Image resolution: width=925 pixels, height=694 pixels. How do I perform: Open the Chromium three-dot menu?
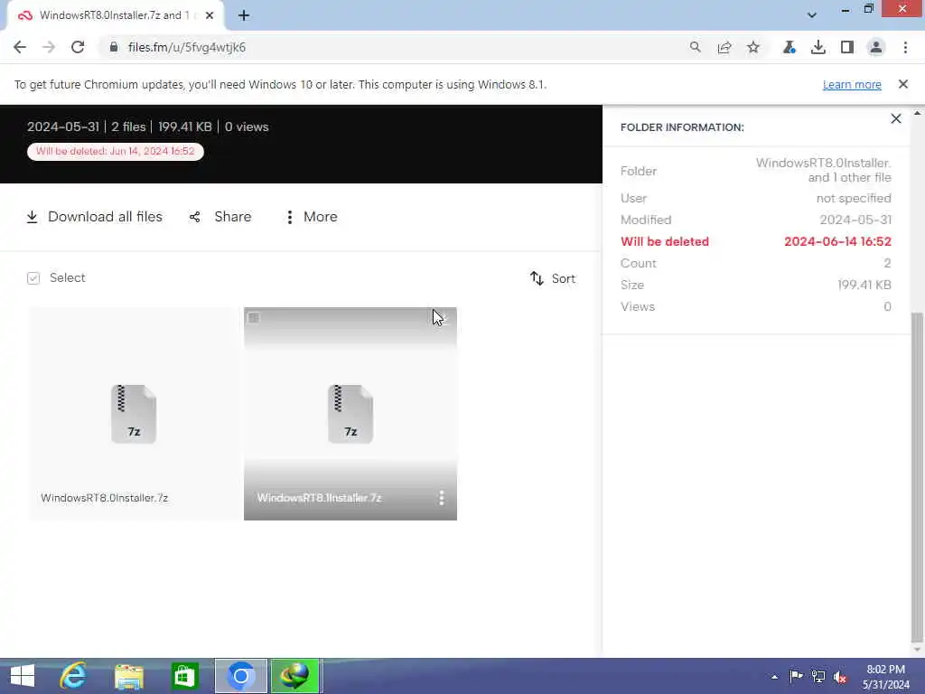point(905,47)
